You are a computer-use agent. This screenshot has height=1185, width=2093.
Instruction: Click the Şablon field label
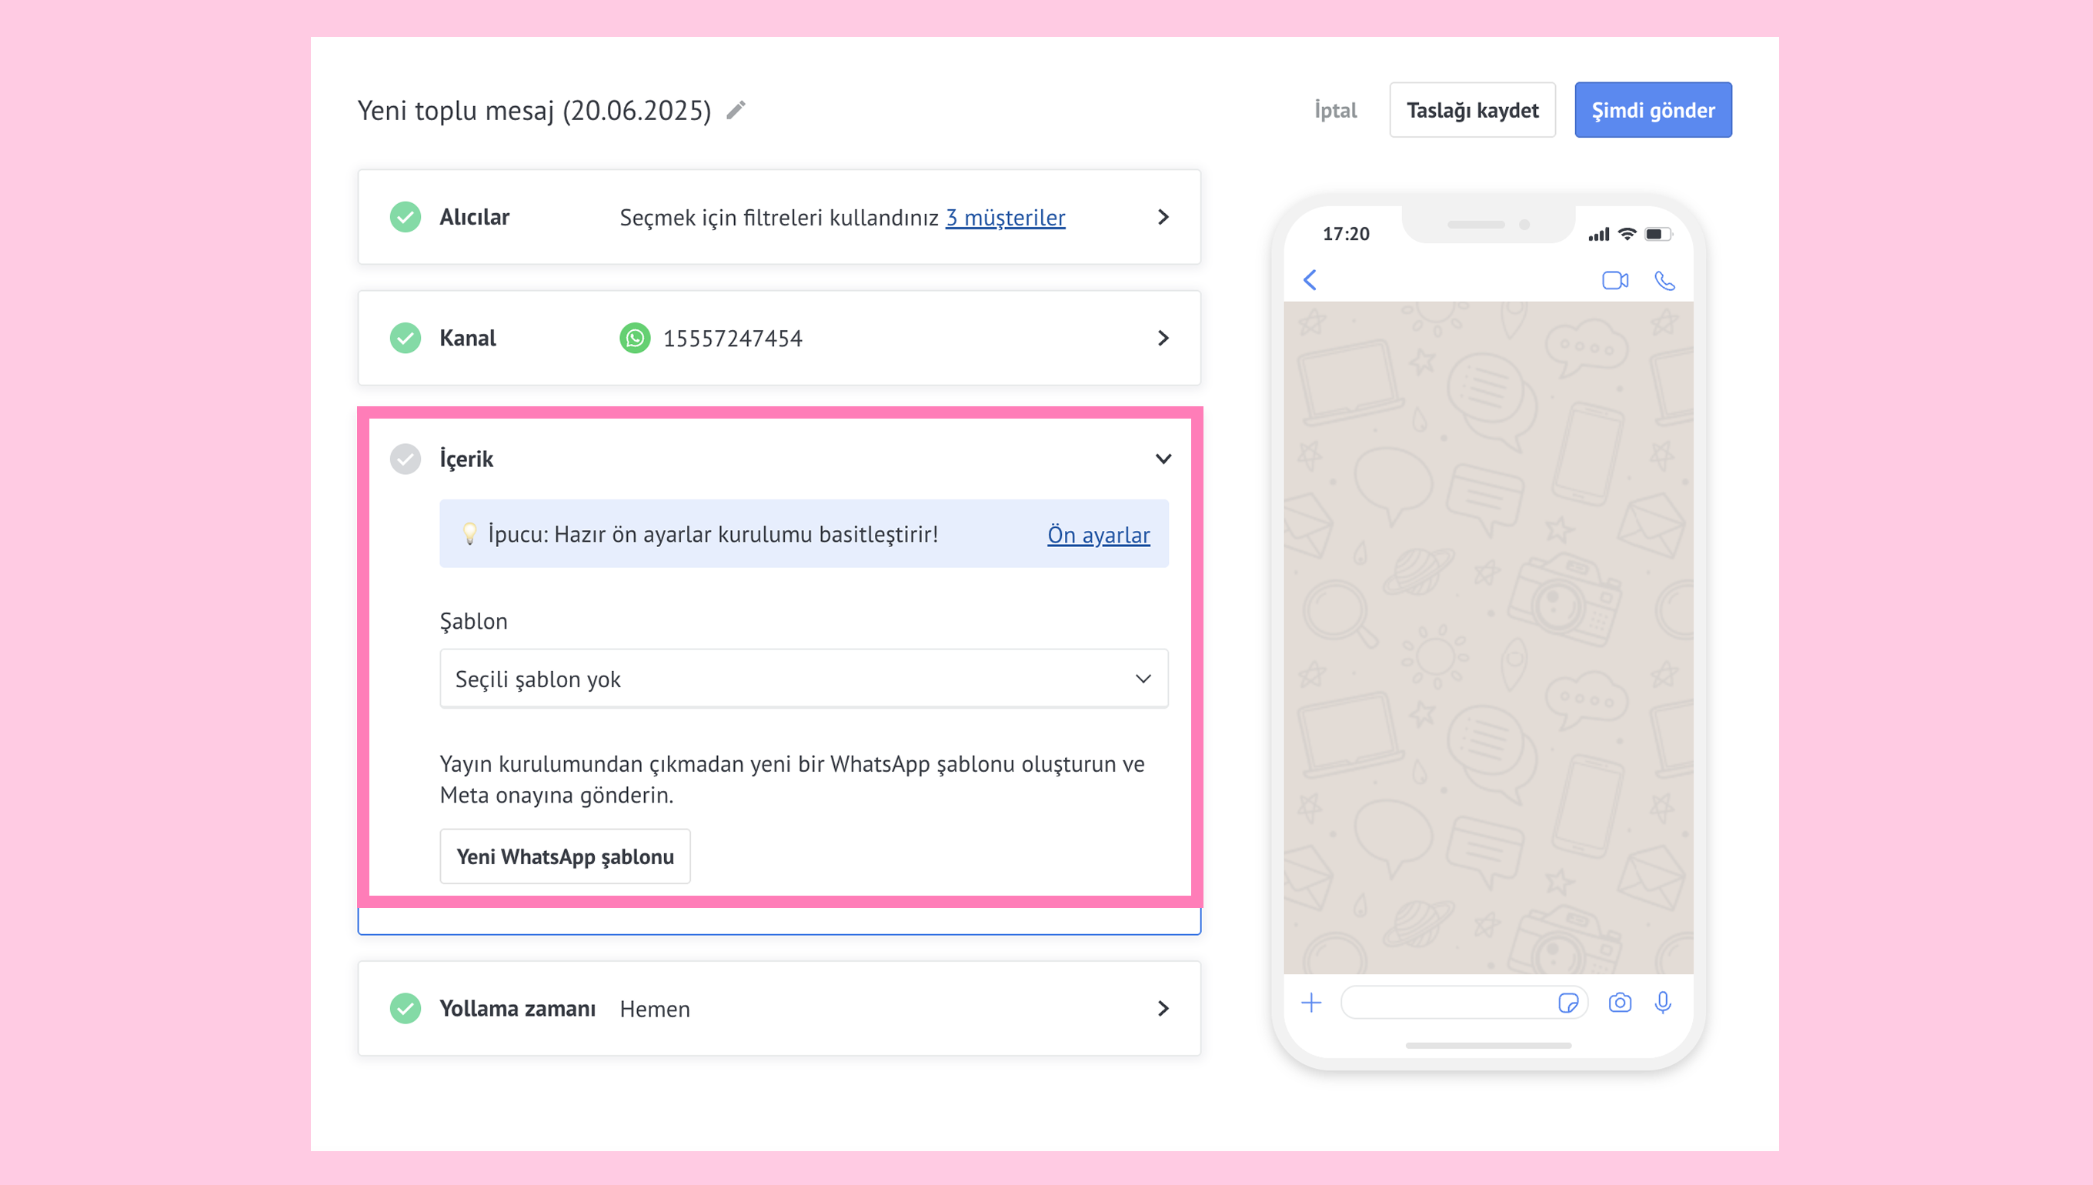(x=473, y=621)
